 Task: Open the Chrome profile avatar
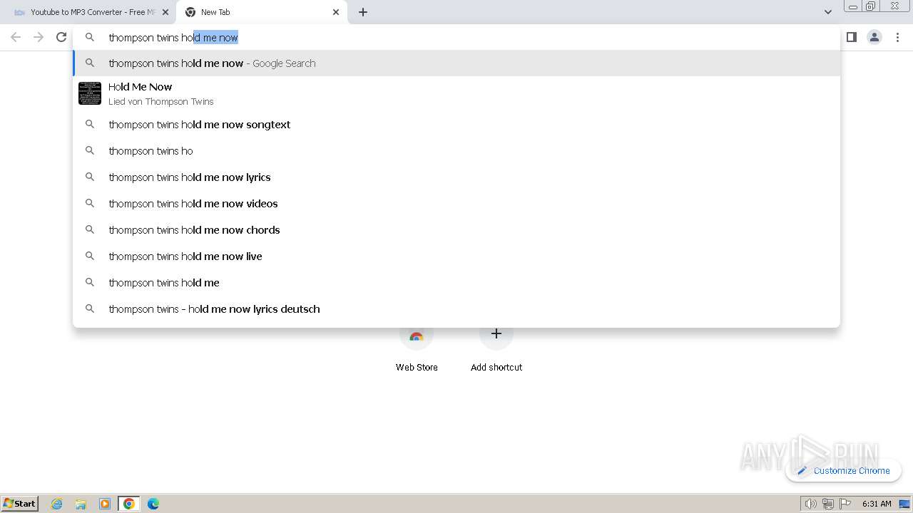point(874,37)
